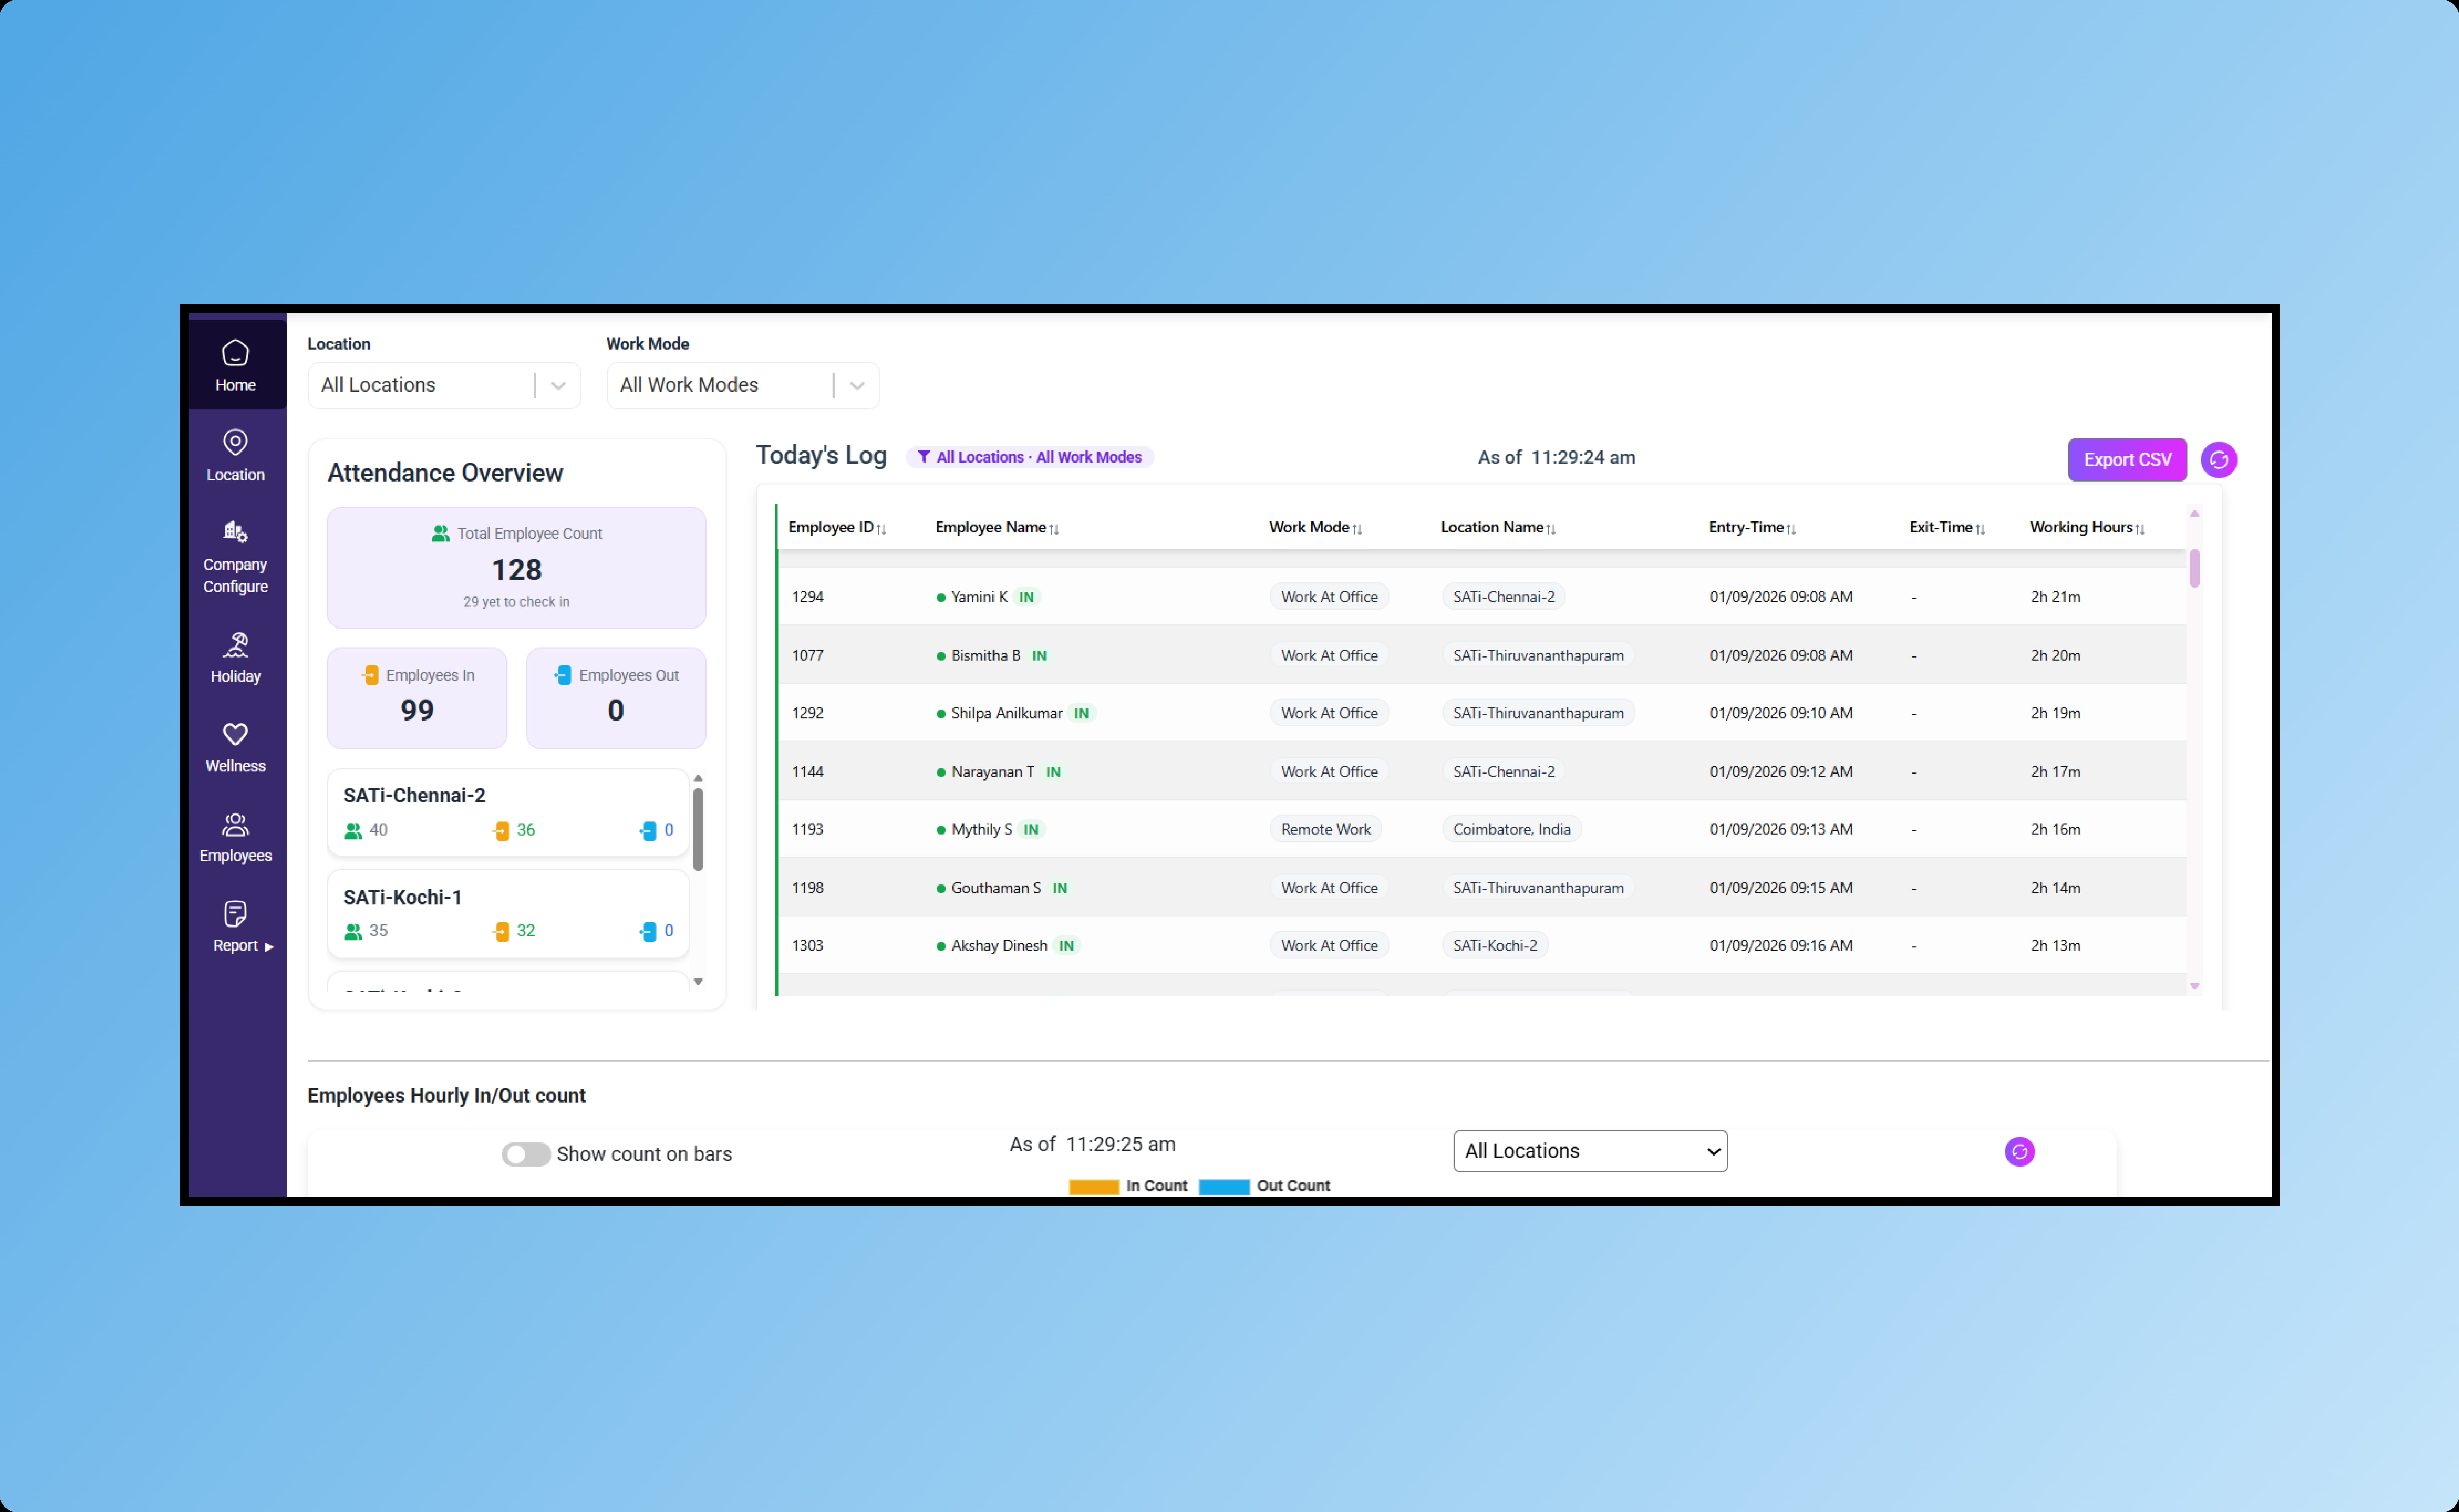Screen dimensions: 2459x1512
Task: Click the Employees Out card
Action: point(616,698)
